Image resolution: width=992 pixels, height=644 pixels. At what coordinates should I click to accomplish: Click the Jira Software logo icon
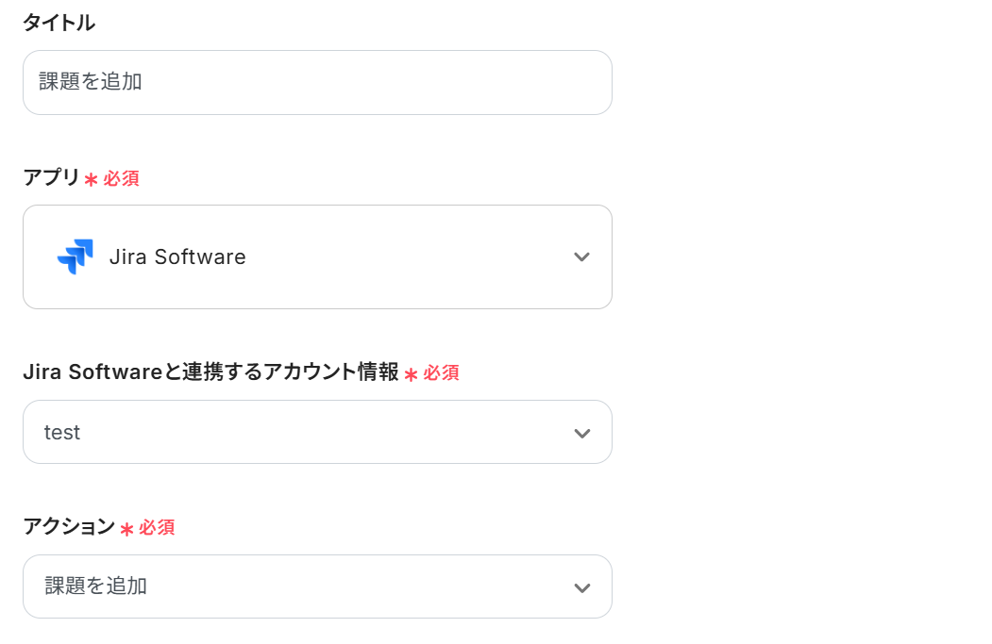[x=77, y=256]
